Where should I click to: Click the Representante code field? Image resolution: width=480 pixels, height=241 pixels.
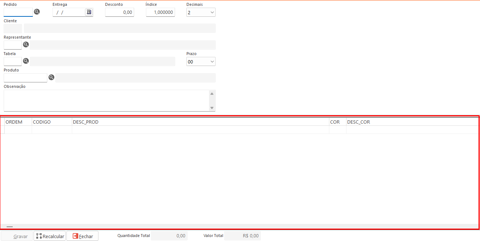click(x=13, y=45)
